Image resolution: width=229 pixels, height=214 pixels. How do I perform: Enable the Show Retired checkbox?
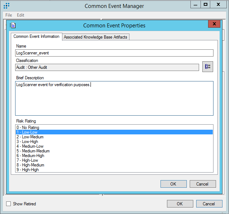pos(9,204)
